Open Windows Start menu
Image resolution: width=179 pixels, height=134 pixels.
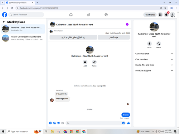[3, 131]
